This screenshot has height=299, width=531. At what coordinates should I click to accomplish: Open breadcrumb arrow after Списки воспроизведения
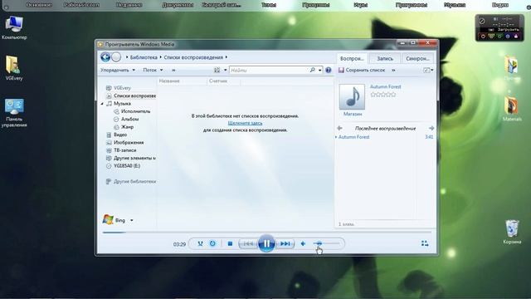227,57
